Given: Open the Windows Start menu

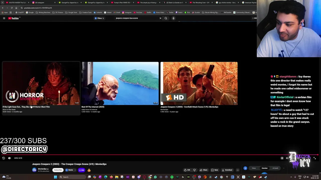Looking at the screenshot, I should [x=55, y=177].
